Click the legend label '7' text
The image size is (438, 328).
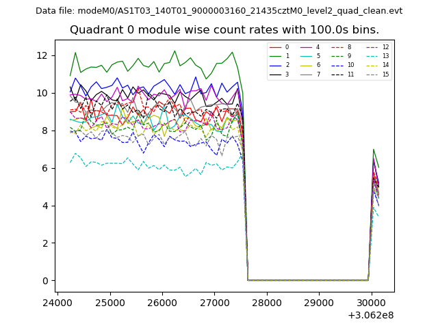pyautogui.click(x=318, y=74)
